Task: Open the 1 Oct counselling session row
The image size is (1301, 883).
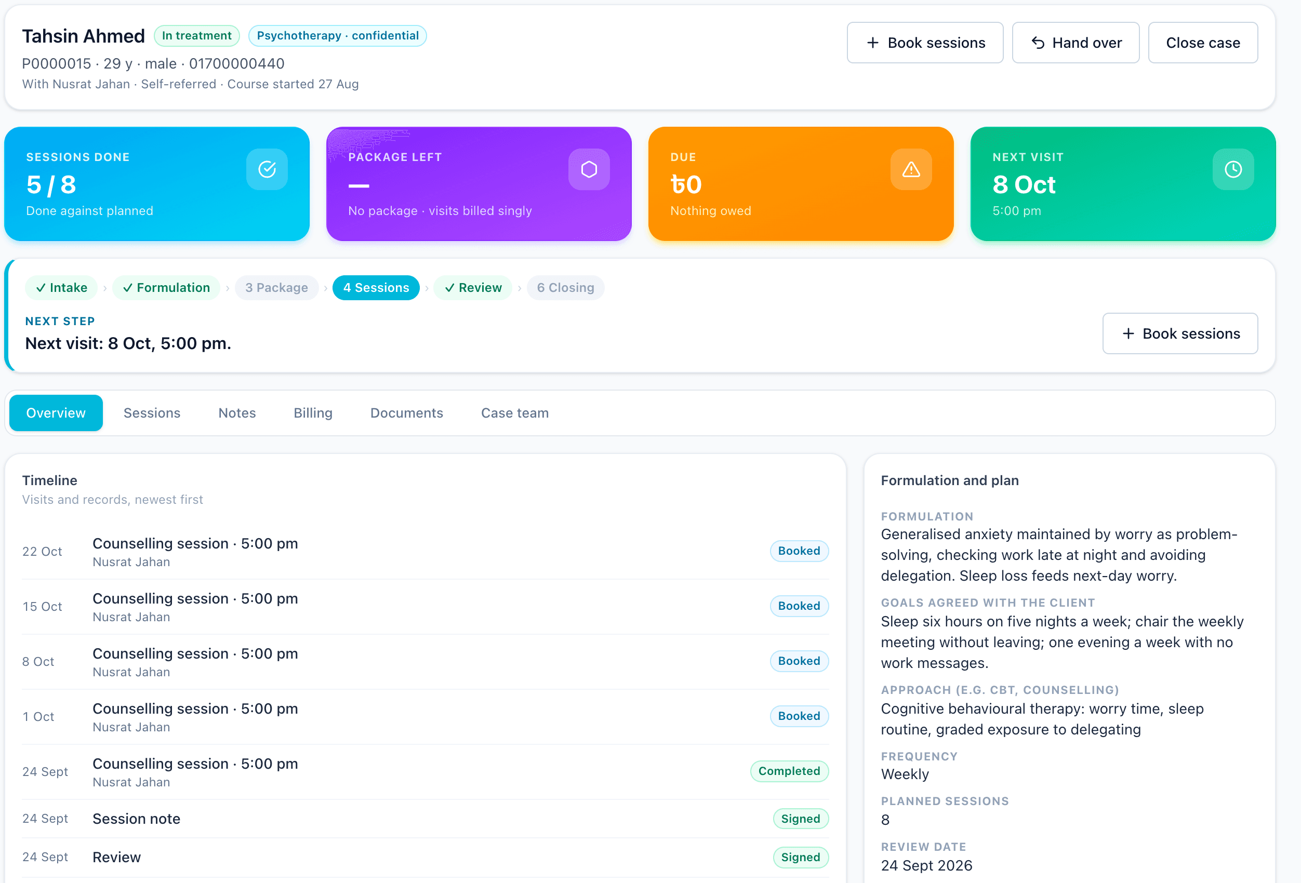Action: (x=426, y=716)
